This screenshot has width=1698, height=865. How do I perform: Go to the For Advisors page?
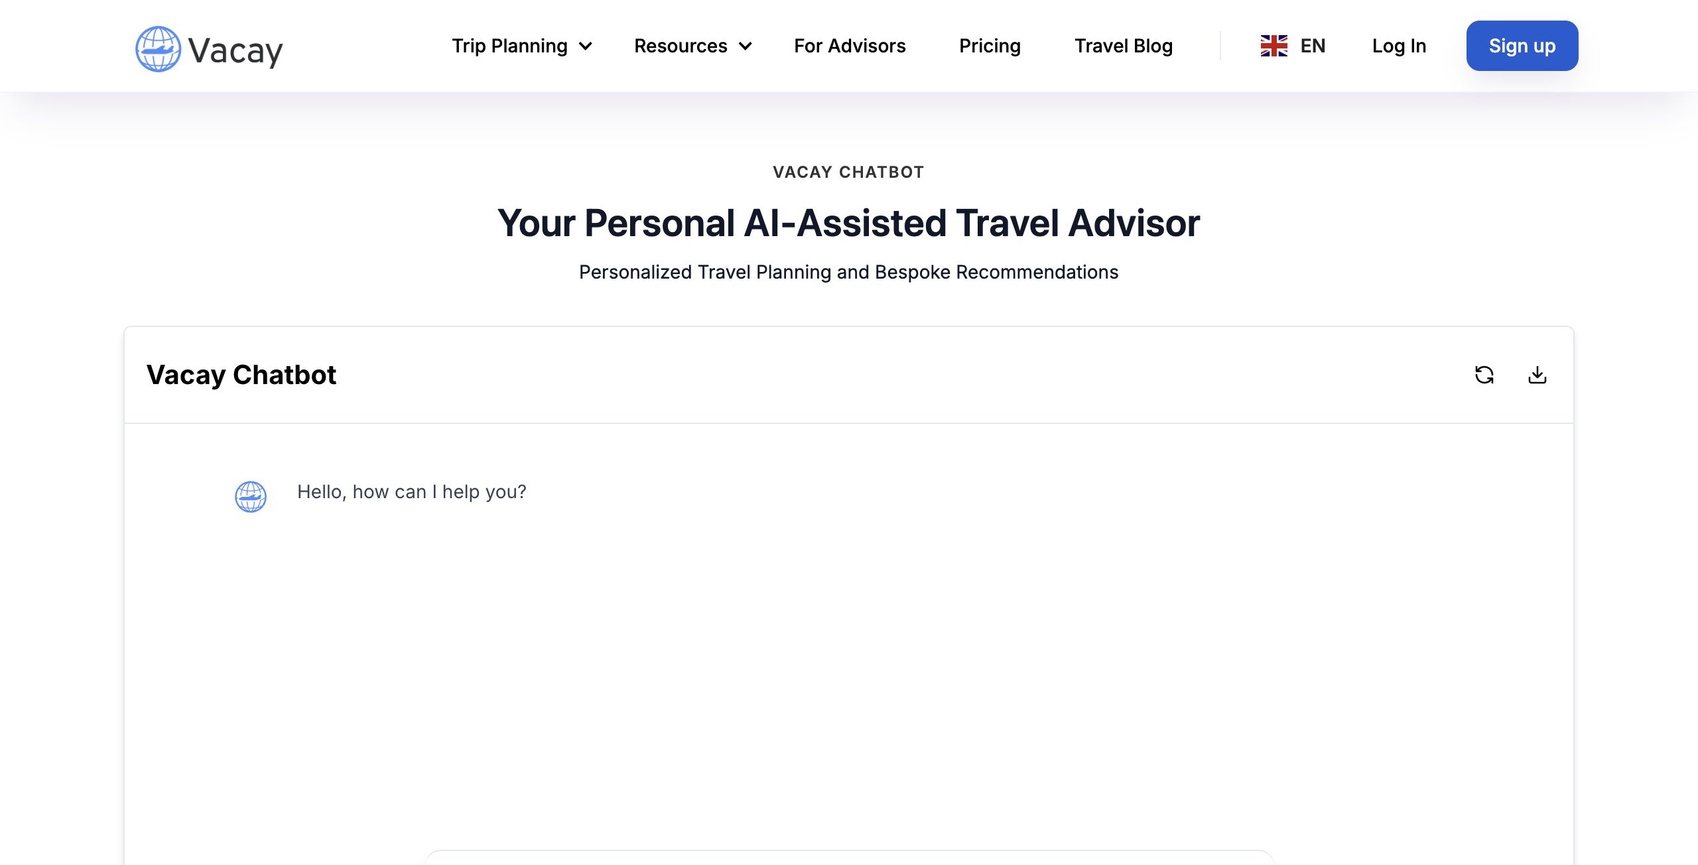850,46
